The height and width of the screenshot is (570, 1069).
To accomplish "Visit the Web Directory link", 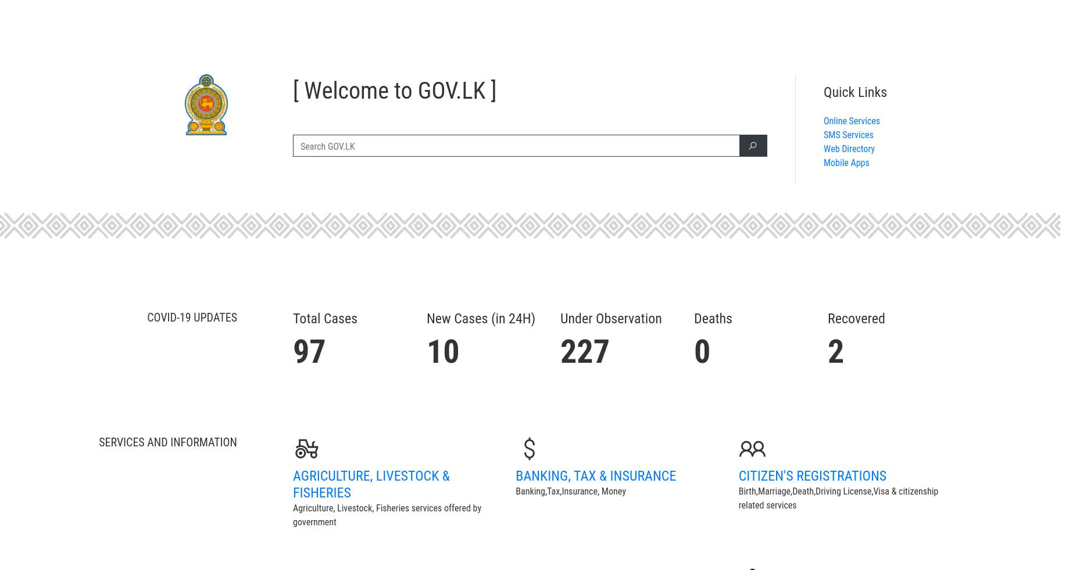I will (x=849, y=149).
